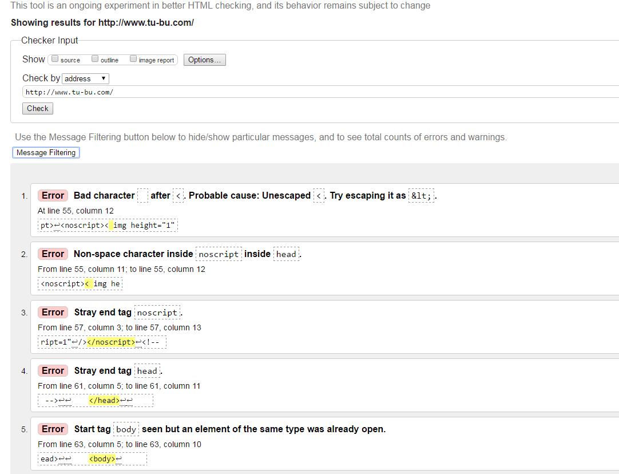Image resolution: width=619 pixels, height=474 pixels.
Task: Click the highlighted </noscript> code snippet
Action: tap(111, 342)
